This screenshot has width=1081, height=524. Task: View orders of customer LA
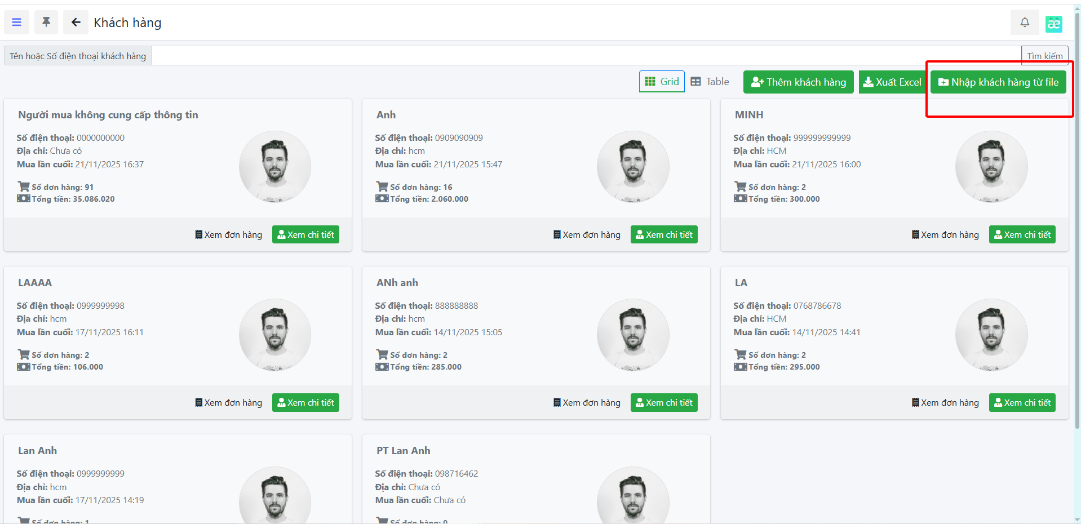(x=945, y=403)
